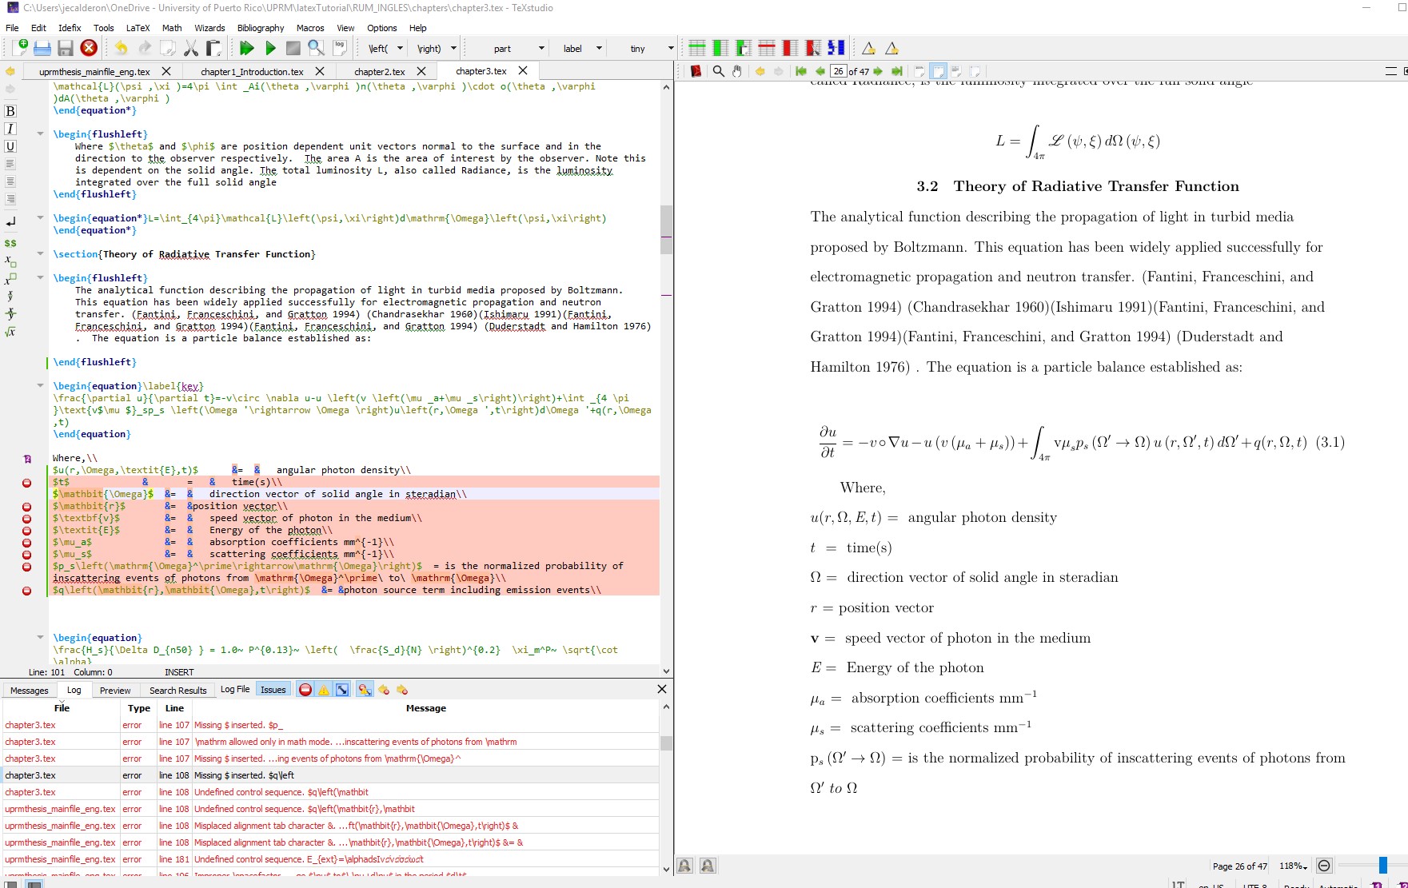This screenshot has height=888, width=1408.
Task: Close the chapter1_Introduction.tex tab
Action: (320, 71)
